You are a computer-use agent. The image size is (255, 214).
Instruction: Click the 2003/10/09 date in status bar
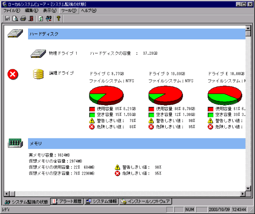click(x=220, y=210)
